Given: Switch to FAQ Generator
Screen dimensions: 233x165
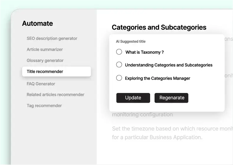Looking at the screenshot, I should tap(41, 84).
